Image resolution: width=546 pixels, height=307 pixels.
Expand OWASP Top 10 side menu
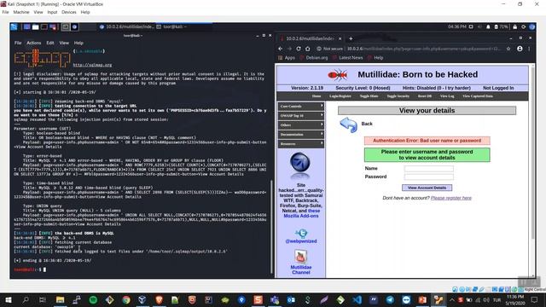tap(301, 116)
